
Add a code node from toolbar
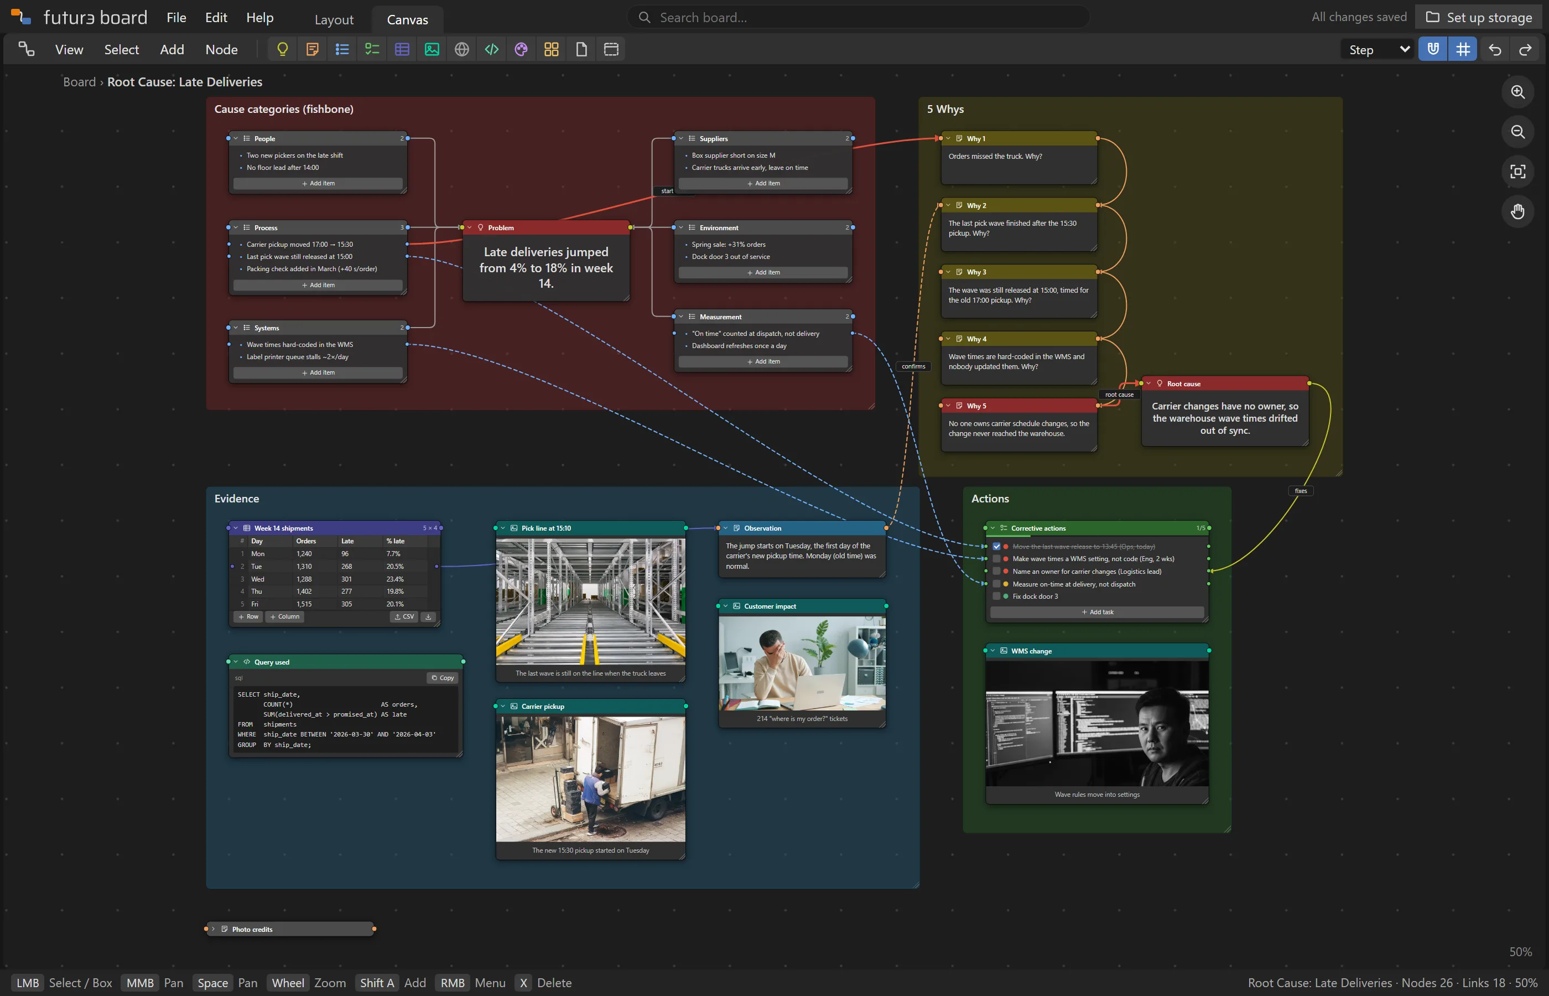[x=491, y=50]
